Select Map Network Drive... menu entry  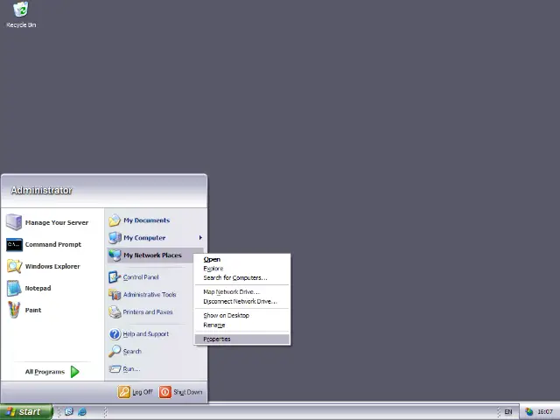242,291
